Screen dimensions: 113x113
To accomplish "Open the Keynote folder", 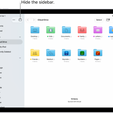I will [66, 53].
